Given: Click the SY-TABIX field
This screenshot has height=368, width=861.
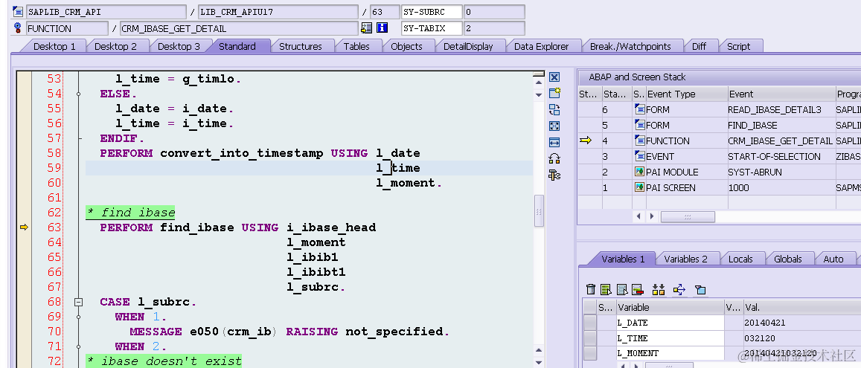Looking at the screenshot, I should click(x=494, y=28).
